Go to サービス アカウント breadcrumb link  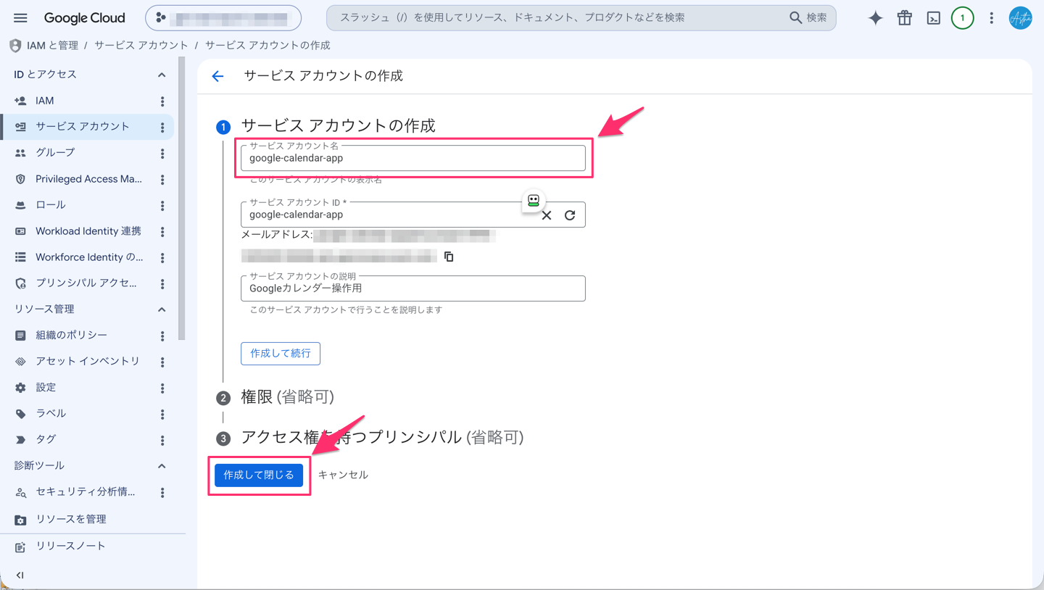[141, 46]
